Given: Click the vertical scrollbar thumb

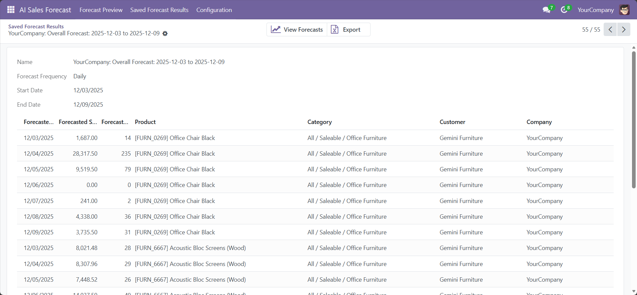Looking at the screenshot, I should (634, 120).
